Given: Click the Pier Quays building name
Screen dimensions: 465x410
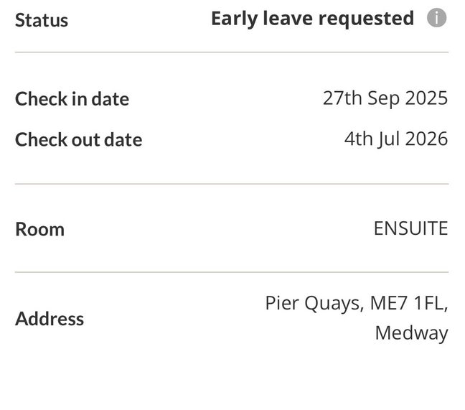Looking at the screenshot, I should [x=314, y=304].
